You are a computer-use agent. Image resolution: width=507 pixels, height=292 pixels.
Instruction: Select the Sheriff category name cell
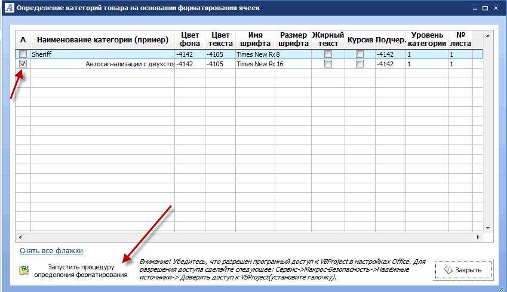[x=103, y=54]
